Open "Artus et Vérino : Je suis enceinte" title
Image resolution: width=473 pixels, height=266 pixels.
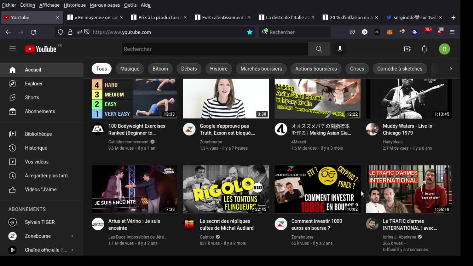pos(134,225)
